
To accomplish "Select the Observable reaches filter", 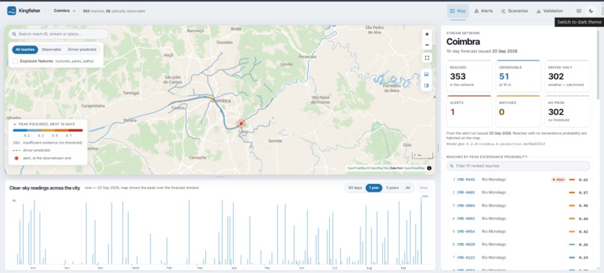I will click(x=51, y=49).
